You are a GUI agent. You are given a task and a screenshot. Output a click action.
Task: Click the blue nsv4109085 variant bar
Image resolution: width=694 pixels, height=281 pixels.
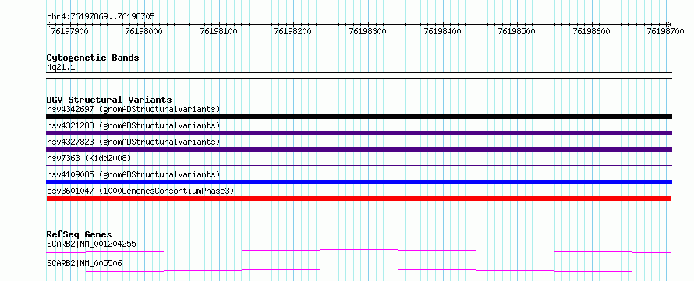tap(359, 182)
